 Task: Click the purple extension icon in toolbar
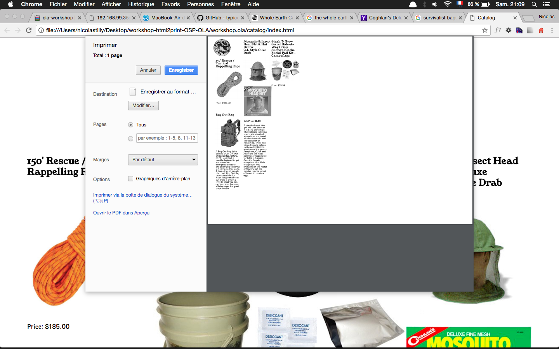tap(519, 30)
